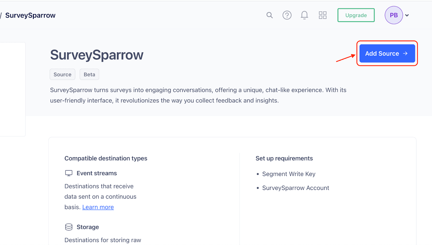
Task: Click the Event streams label
Action: tap(97, 173)
